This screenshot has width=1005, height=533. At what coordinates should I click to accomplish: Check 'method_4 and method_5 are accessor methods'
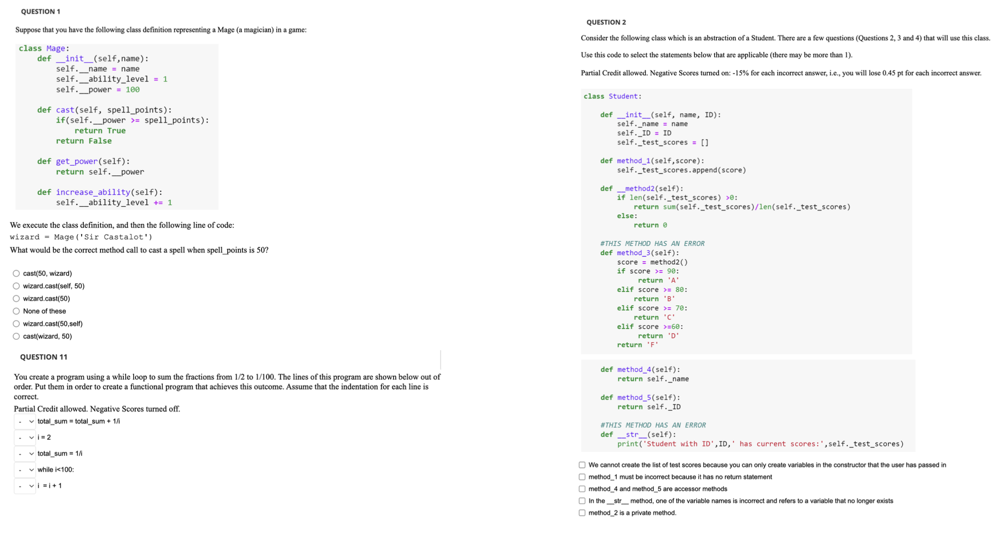pos(582,489)
